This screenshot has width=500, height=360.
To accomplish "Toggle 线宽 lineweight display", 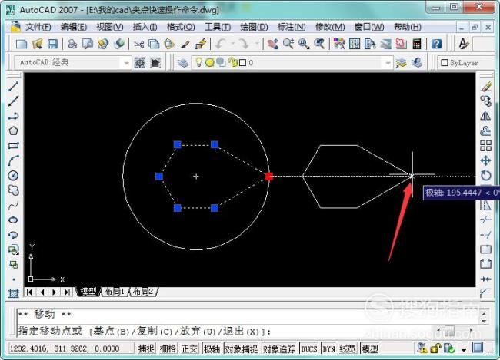I will [x=348, y=348].
